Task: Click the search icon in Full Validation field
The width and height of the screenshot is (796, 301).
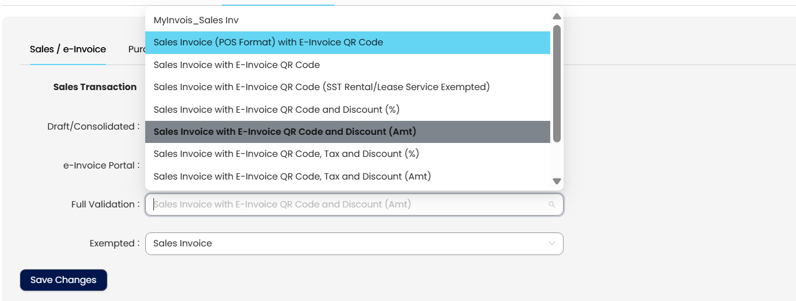Action: tap(551, 205)
